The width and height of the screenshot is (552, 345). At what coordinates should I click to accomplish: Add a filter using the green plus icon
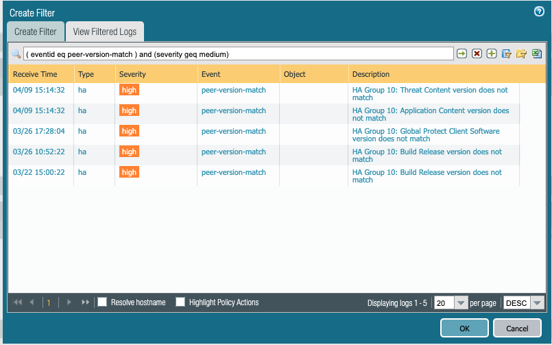point(492,53)
